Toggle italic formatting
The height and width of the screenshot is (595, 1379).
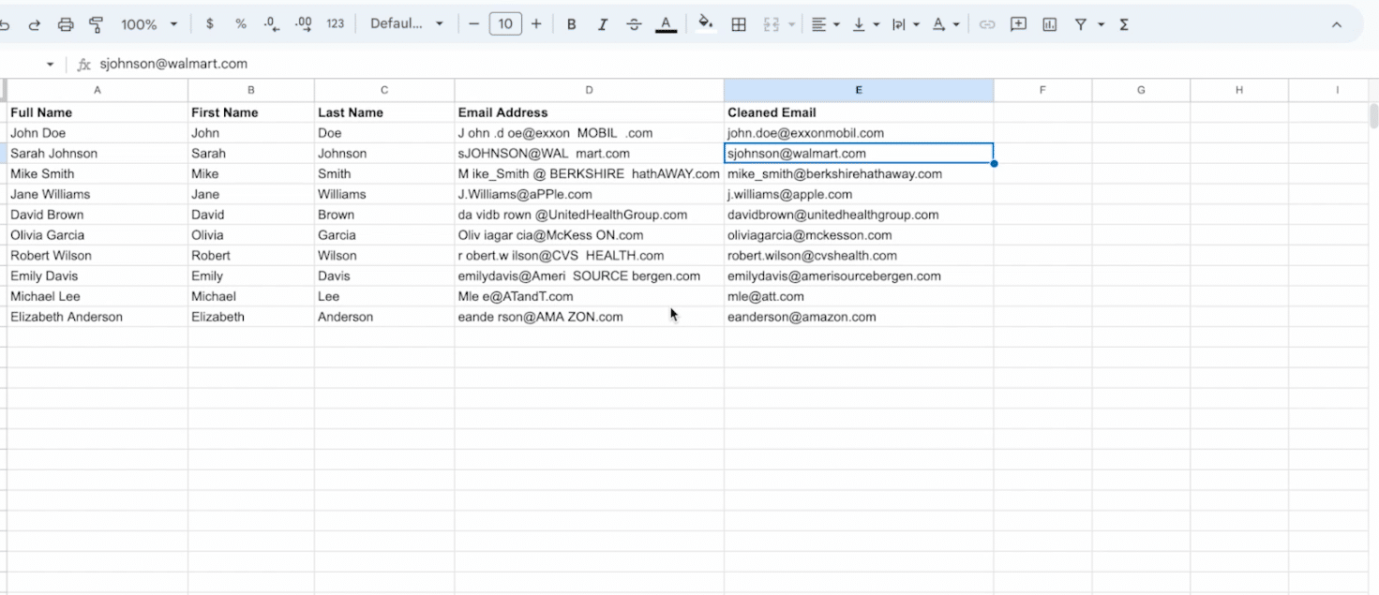602,24
